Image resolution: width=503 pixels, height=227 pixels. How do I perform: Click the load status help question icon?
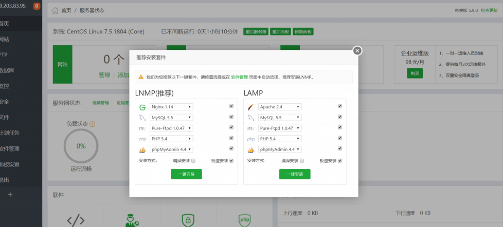point(93,124)
